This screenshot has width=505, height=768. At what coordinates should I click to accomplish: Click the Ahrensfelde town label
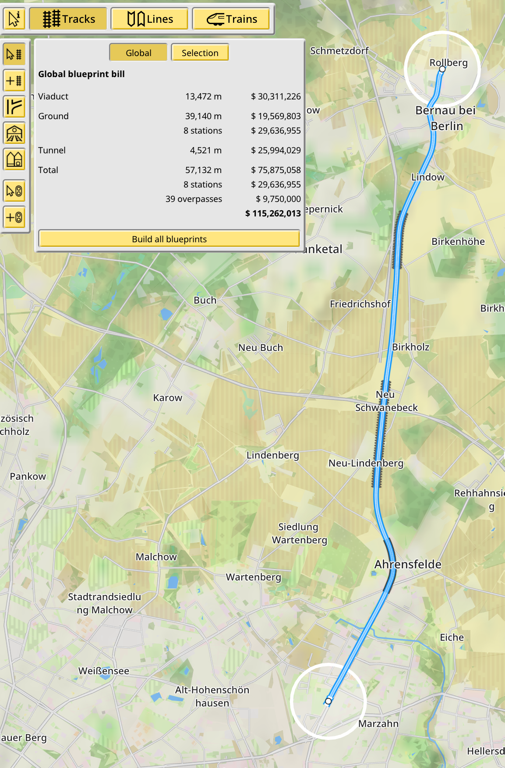point(408,564)
